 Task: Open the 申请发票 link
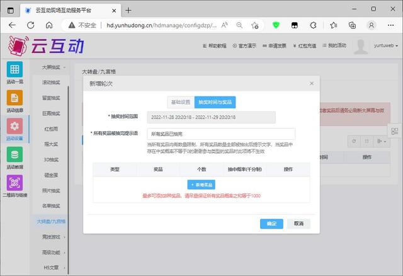pyautogui.click(x=275, y=46)
